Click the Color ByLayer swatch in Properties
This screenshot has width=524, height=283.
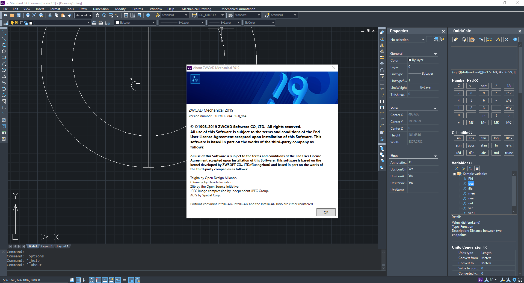(410, 60)
